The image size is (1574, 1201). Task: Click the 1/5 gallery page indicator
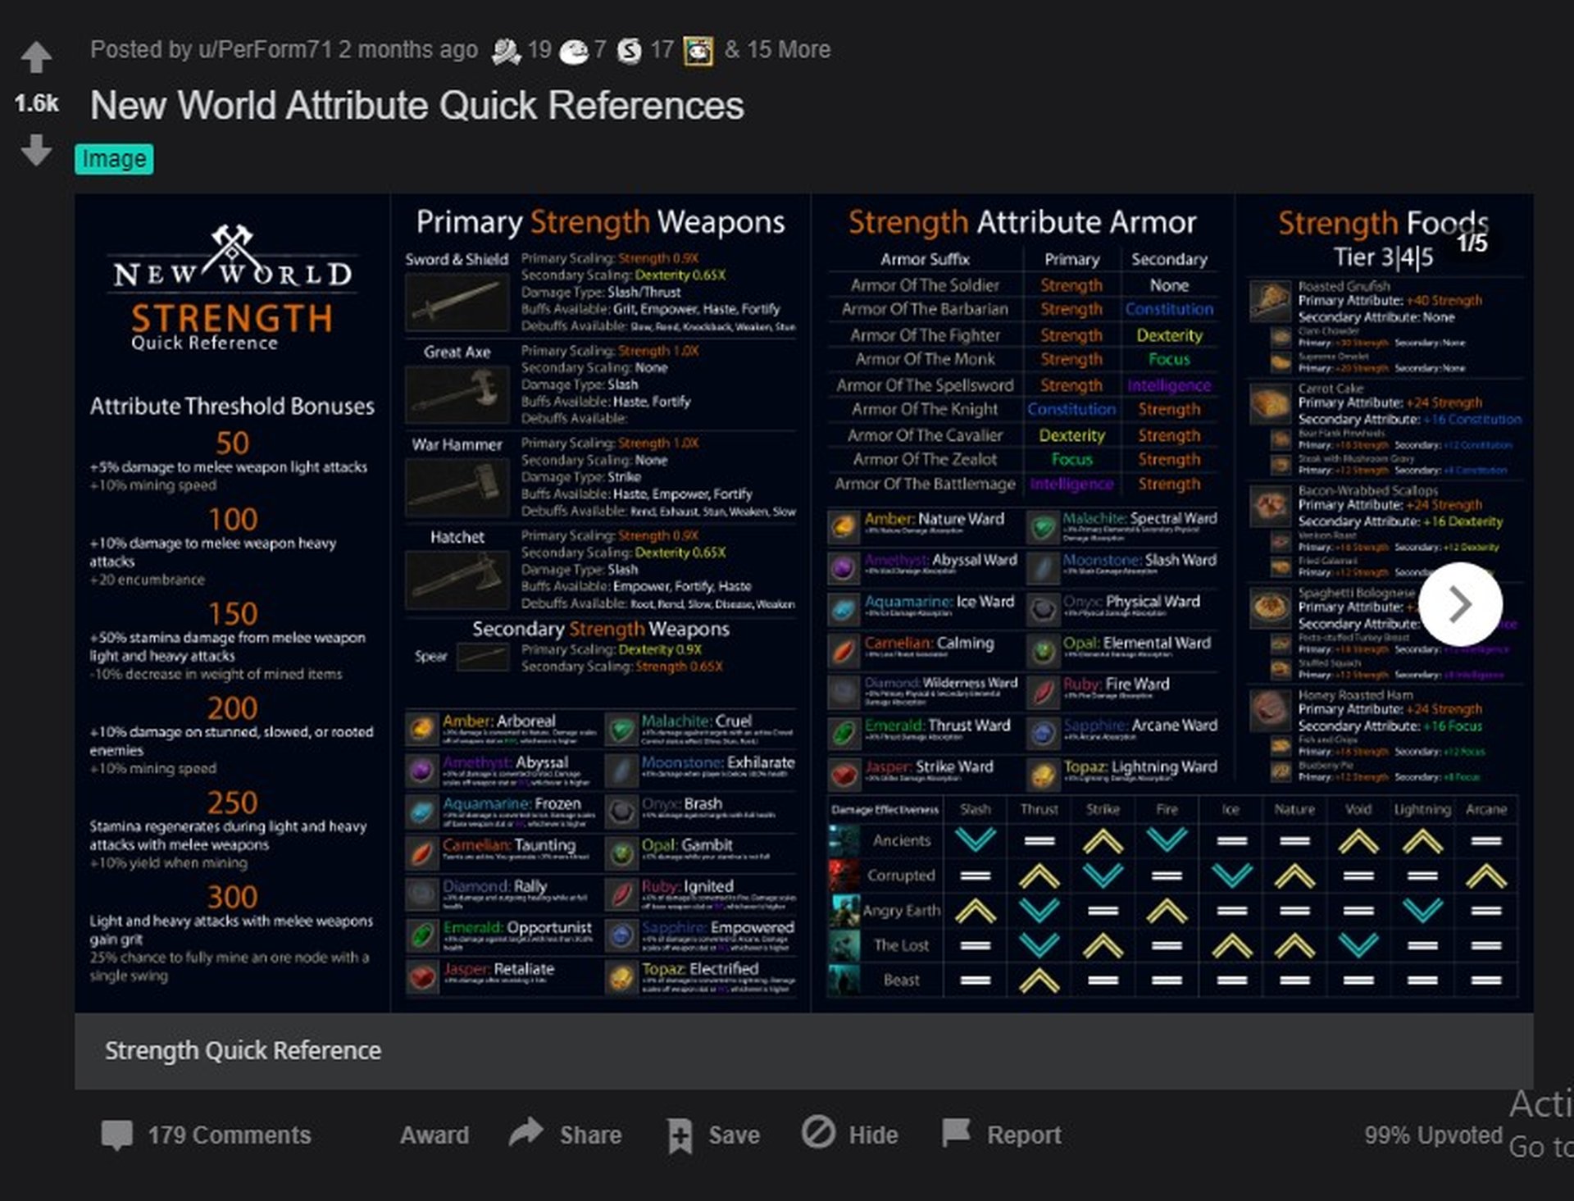[x=1472, y=243]
